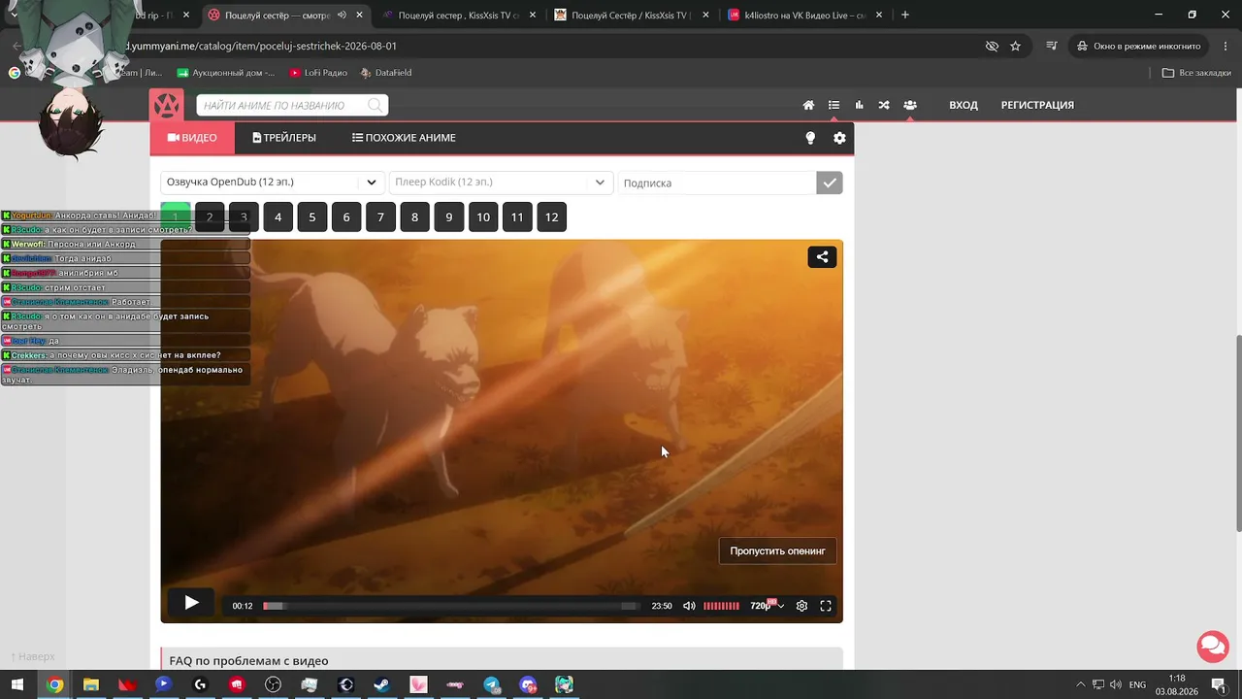Confirm subscription with the checkmark button

[x=829, y=183]
